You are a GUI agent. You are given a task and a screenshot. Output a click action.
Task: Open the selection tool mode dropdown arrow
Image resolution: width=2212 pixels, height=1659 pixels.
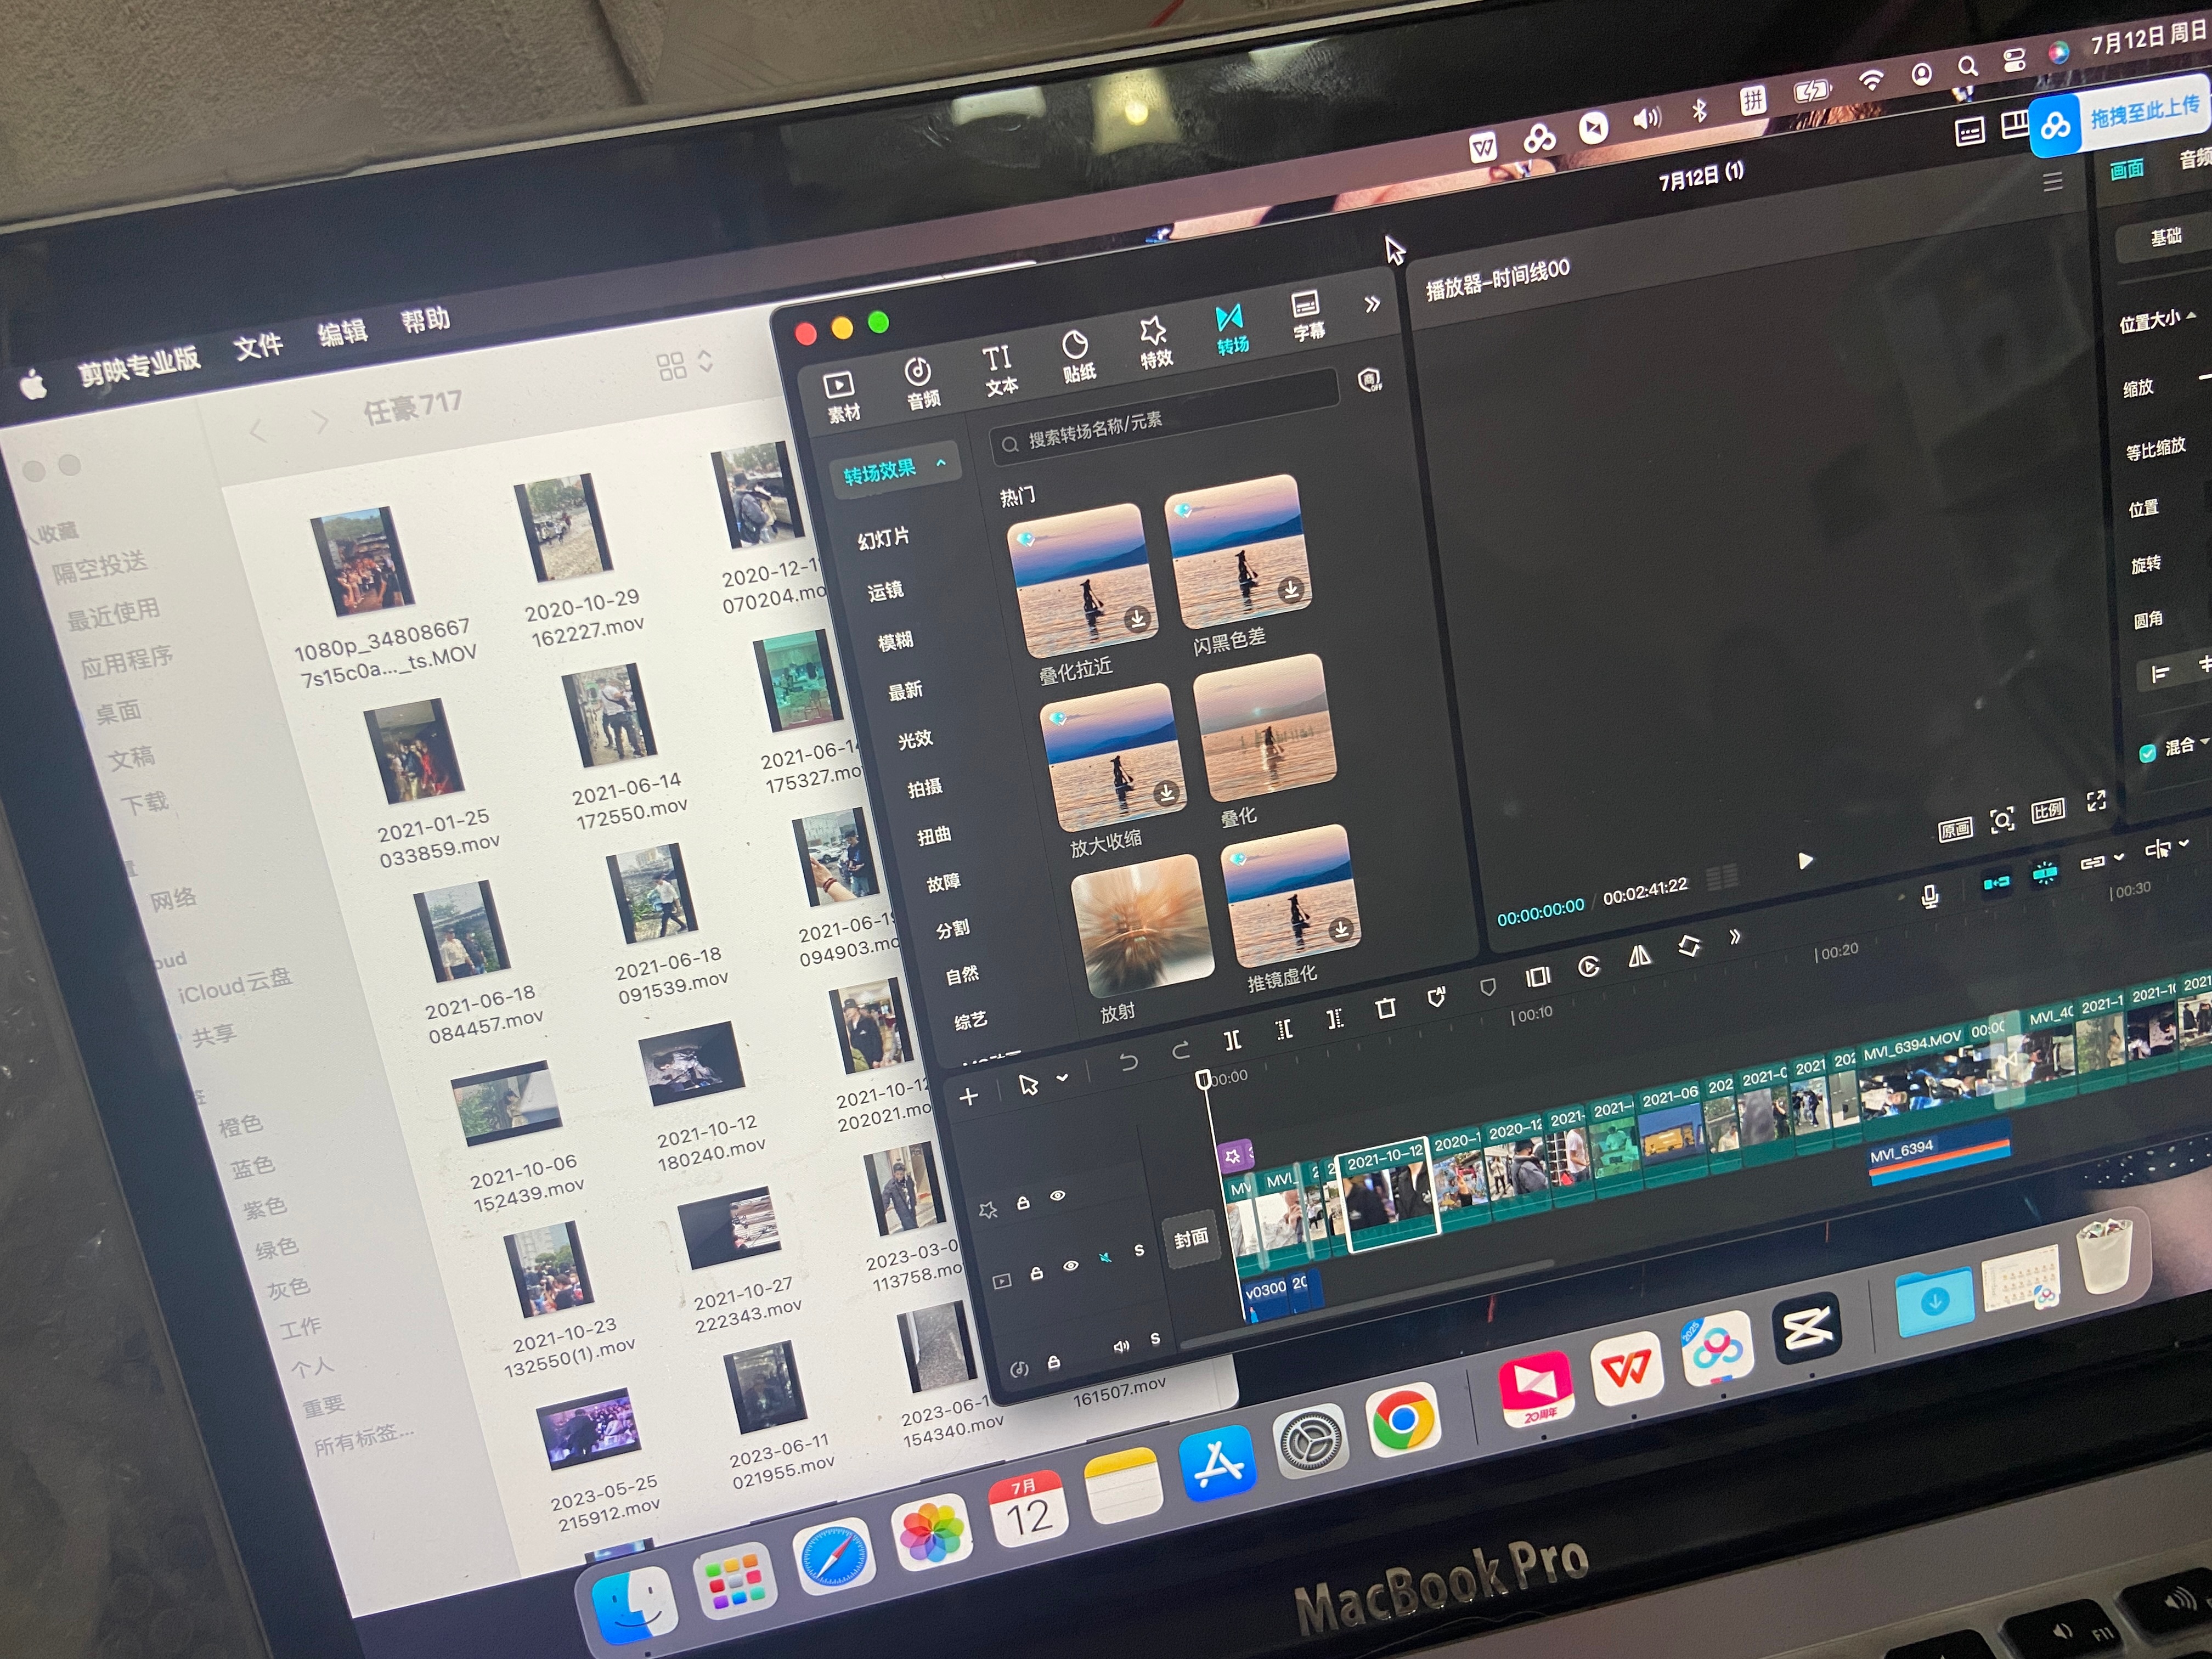click(1062, 1078)
